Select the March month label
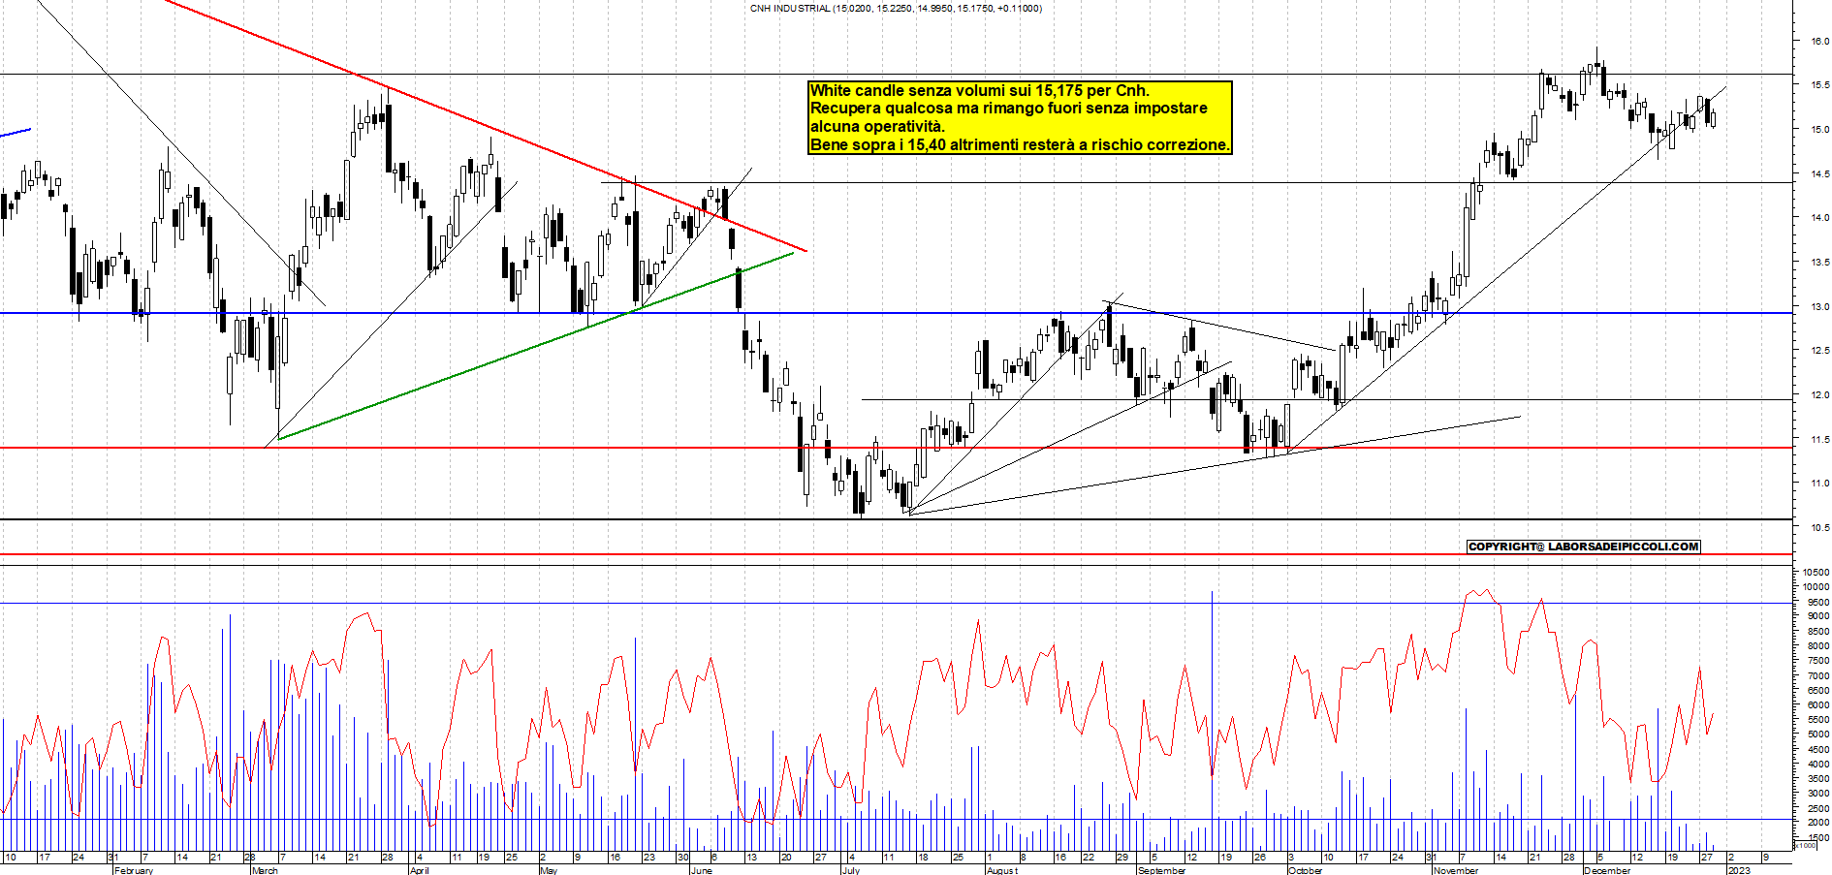Image resolution: width=1832 pixels, height=875 pixels. 265,870
